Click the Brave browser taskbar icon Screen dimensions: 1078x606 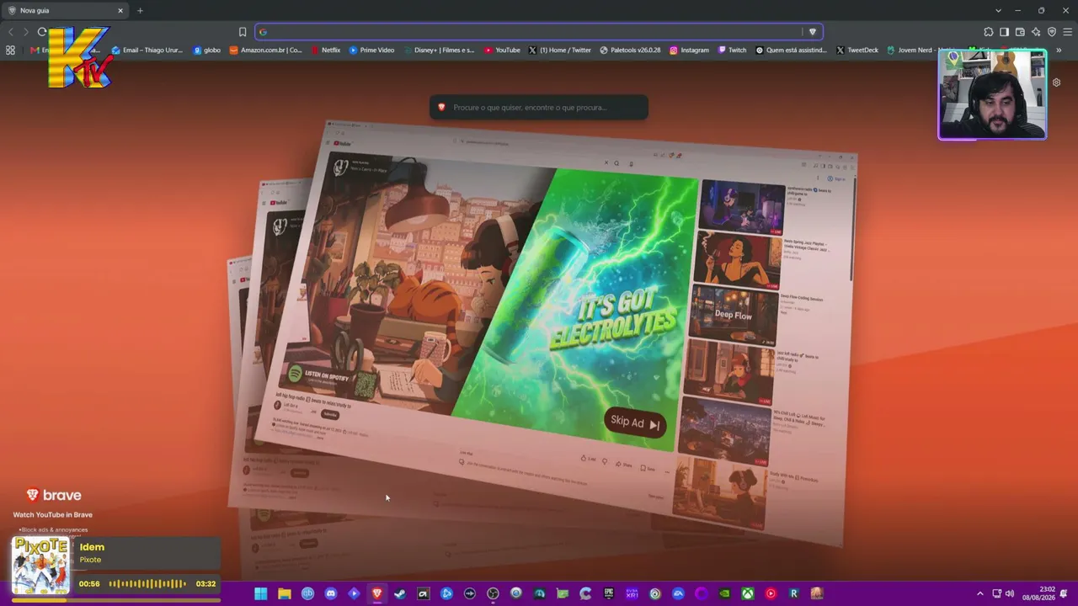[377, 593]
